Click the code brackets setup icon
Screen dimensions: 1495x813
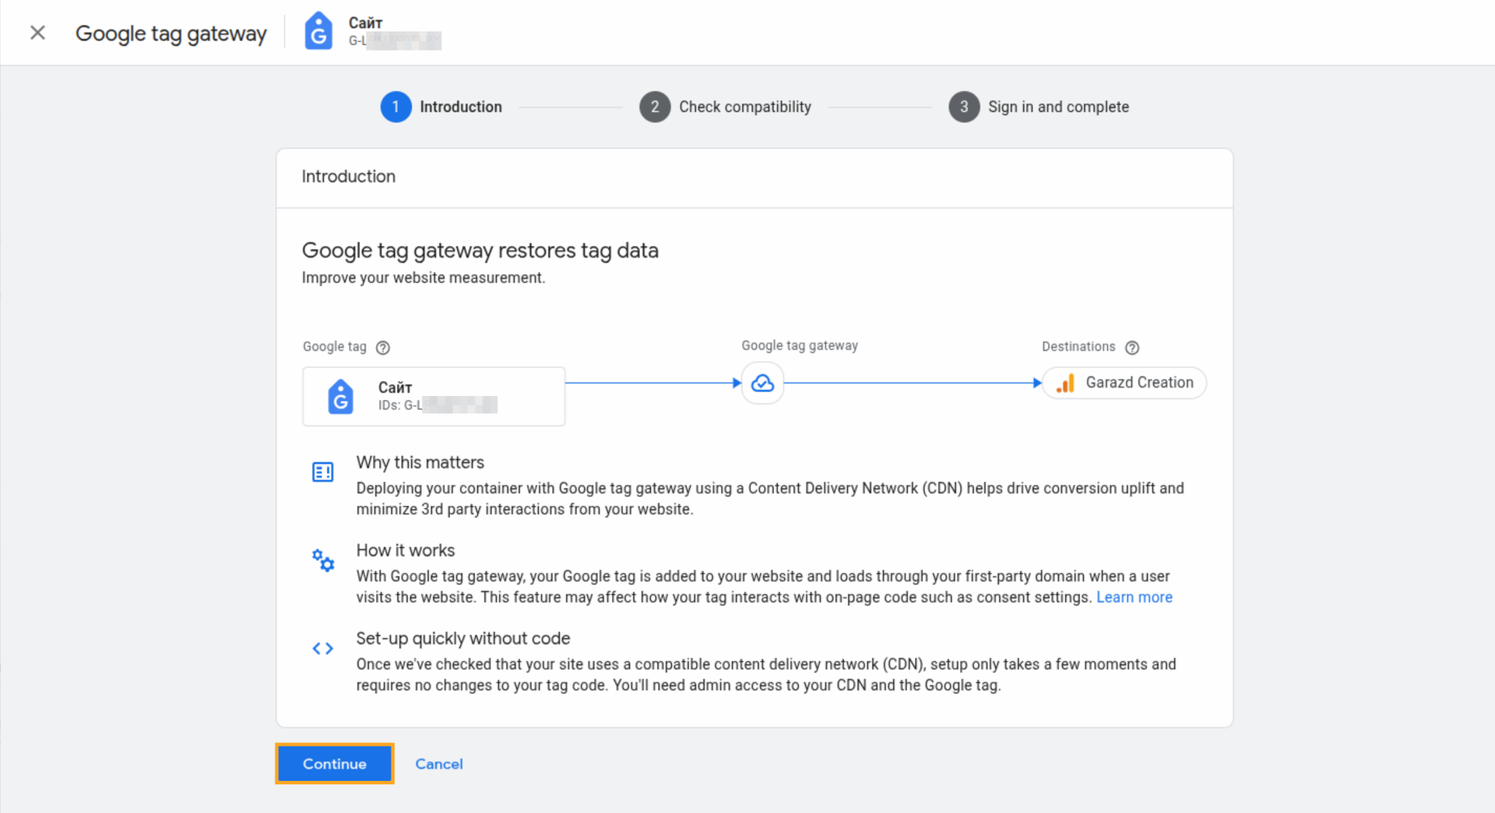tap(322, 648)
